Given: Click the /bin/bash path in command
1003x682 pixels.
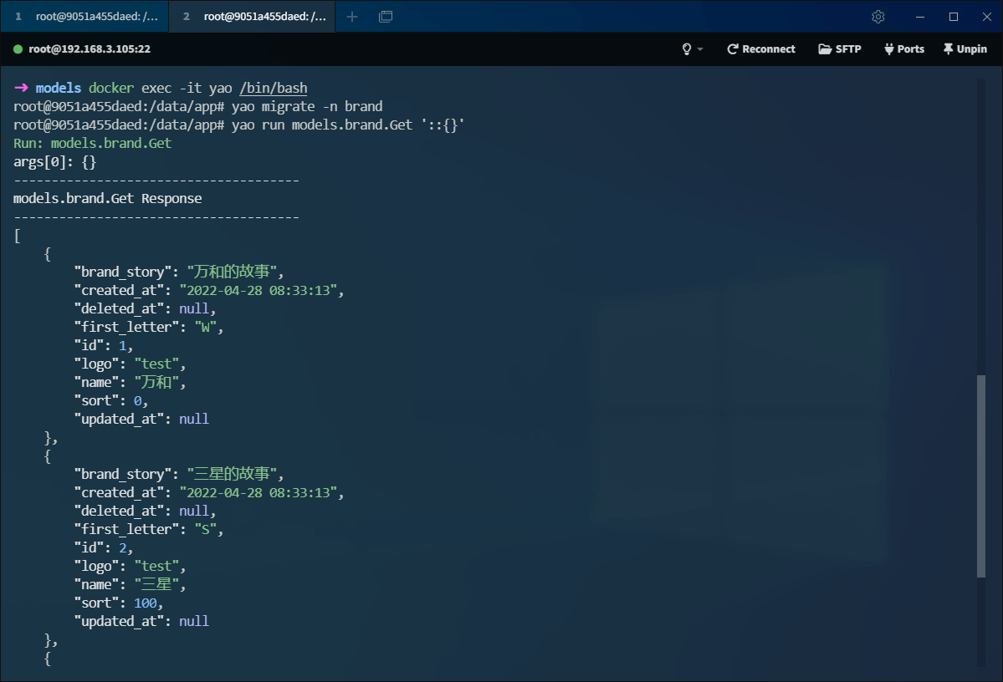Looking at the screenshot, I should click(274, 89).
